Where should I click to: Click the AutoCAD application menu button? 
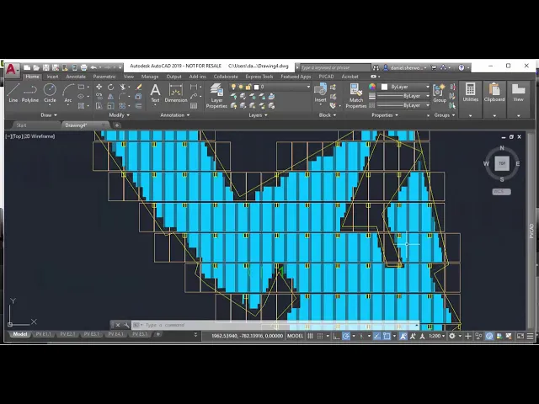(x=12, y=70)
